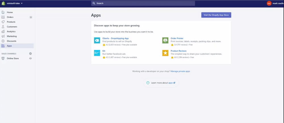The image size is (284, 123).
Task: Click the Orders inbox icon
Action: (3, 17)
